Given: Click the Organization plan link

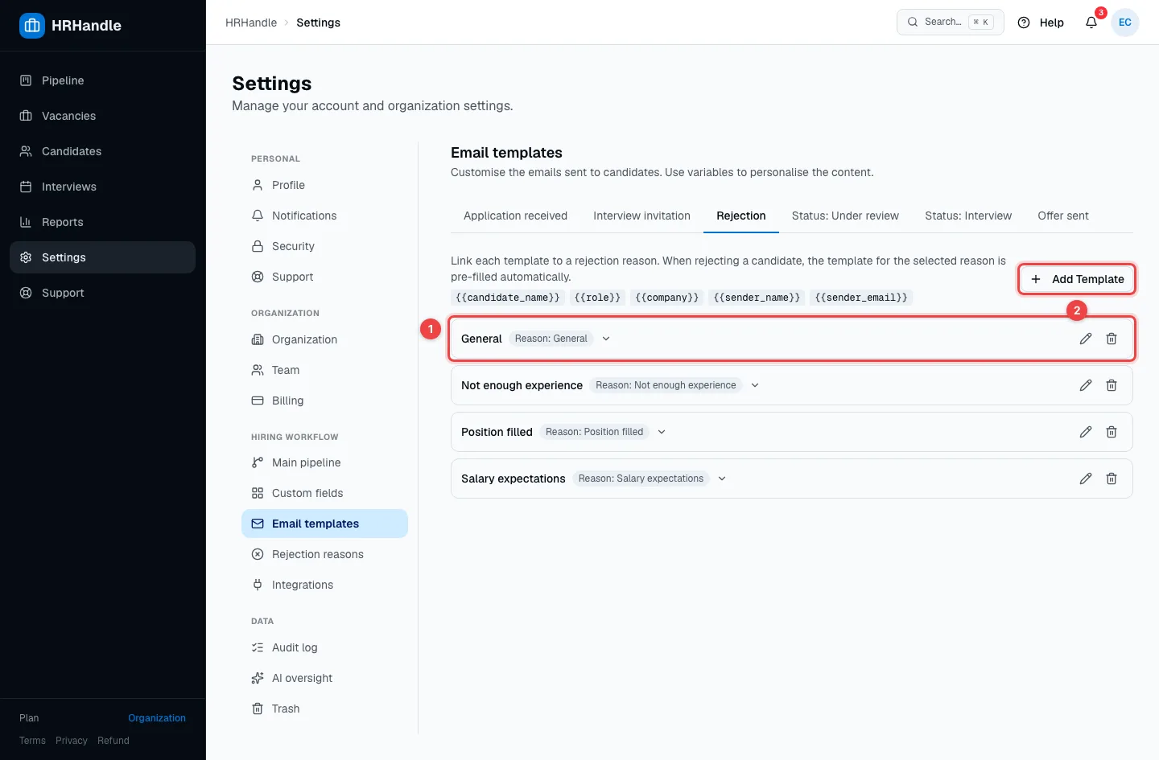Looking at the screenshot, I should [x=157, y=718].
